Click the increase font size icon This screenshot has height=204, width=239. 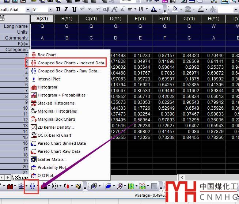click(x=115, y=10)
